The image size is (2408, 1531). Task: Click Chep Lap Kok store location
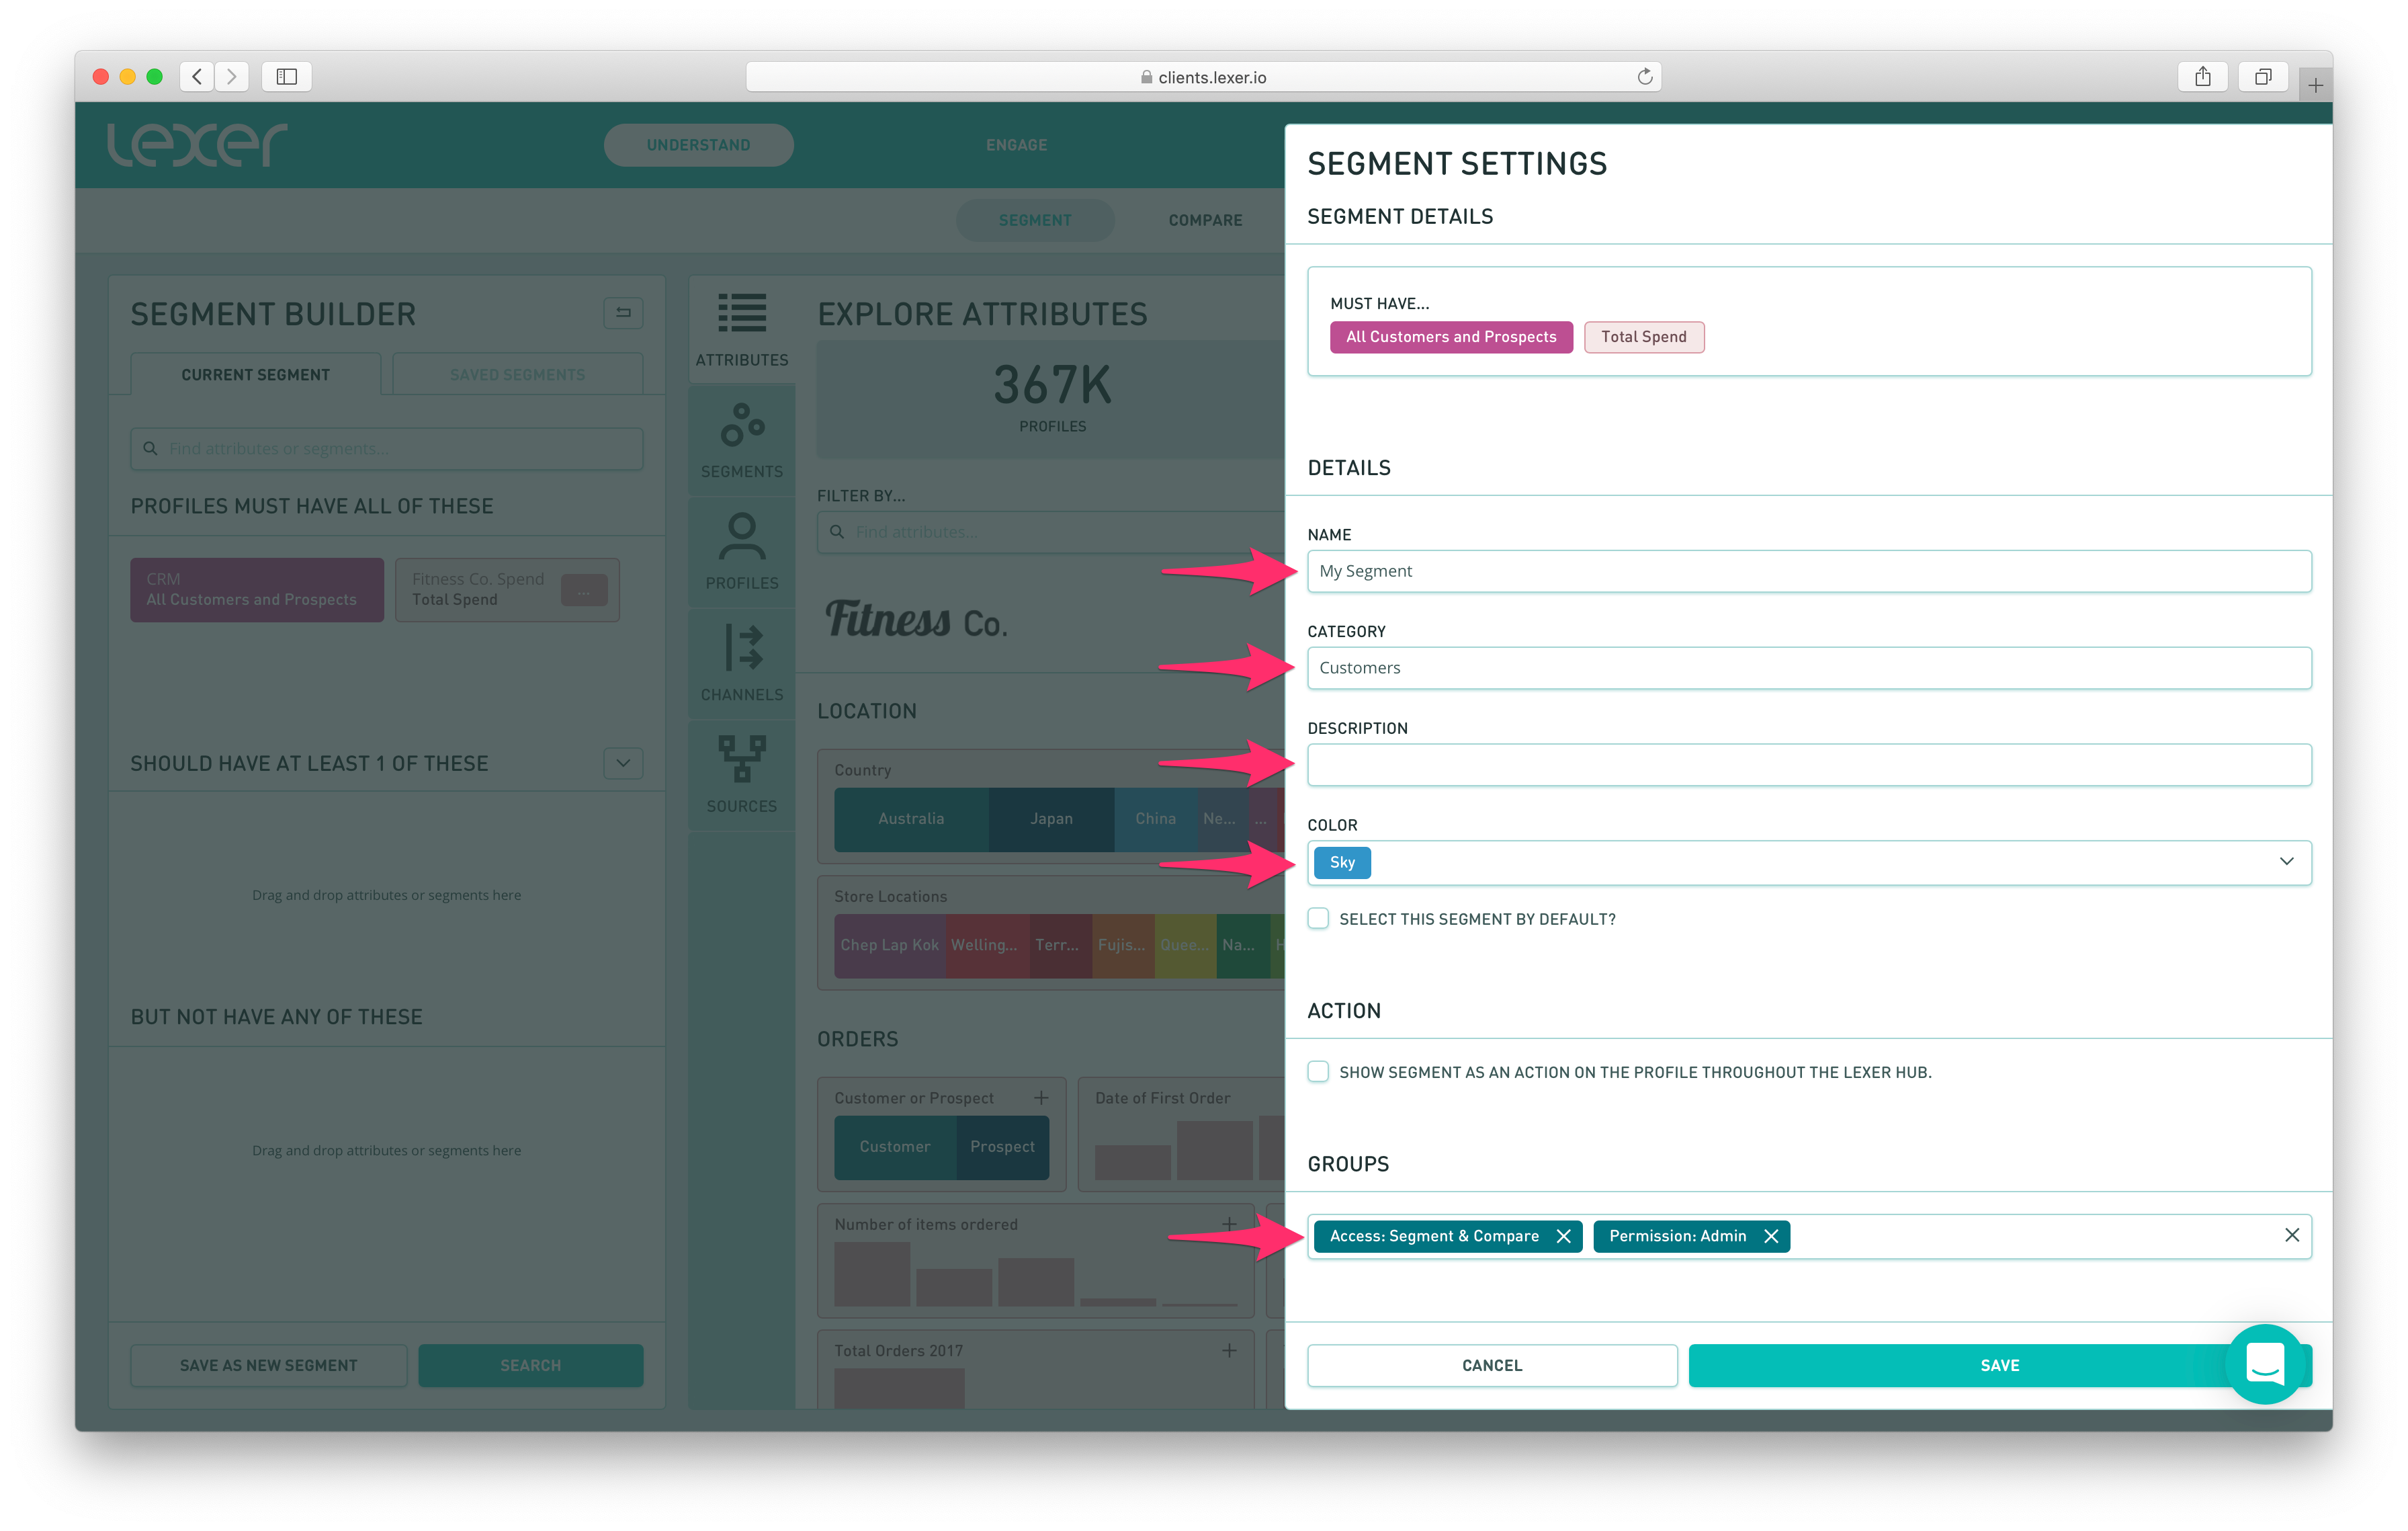click(890, 945)
